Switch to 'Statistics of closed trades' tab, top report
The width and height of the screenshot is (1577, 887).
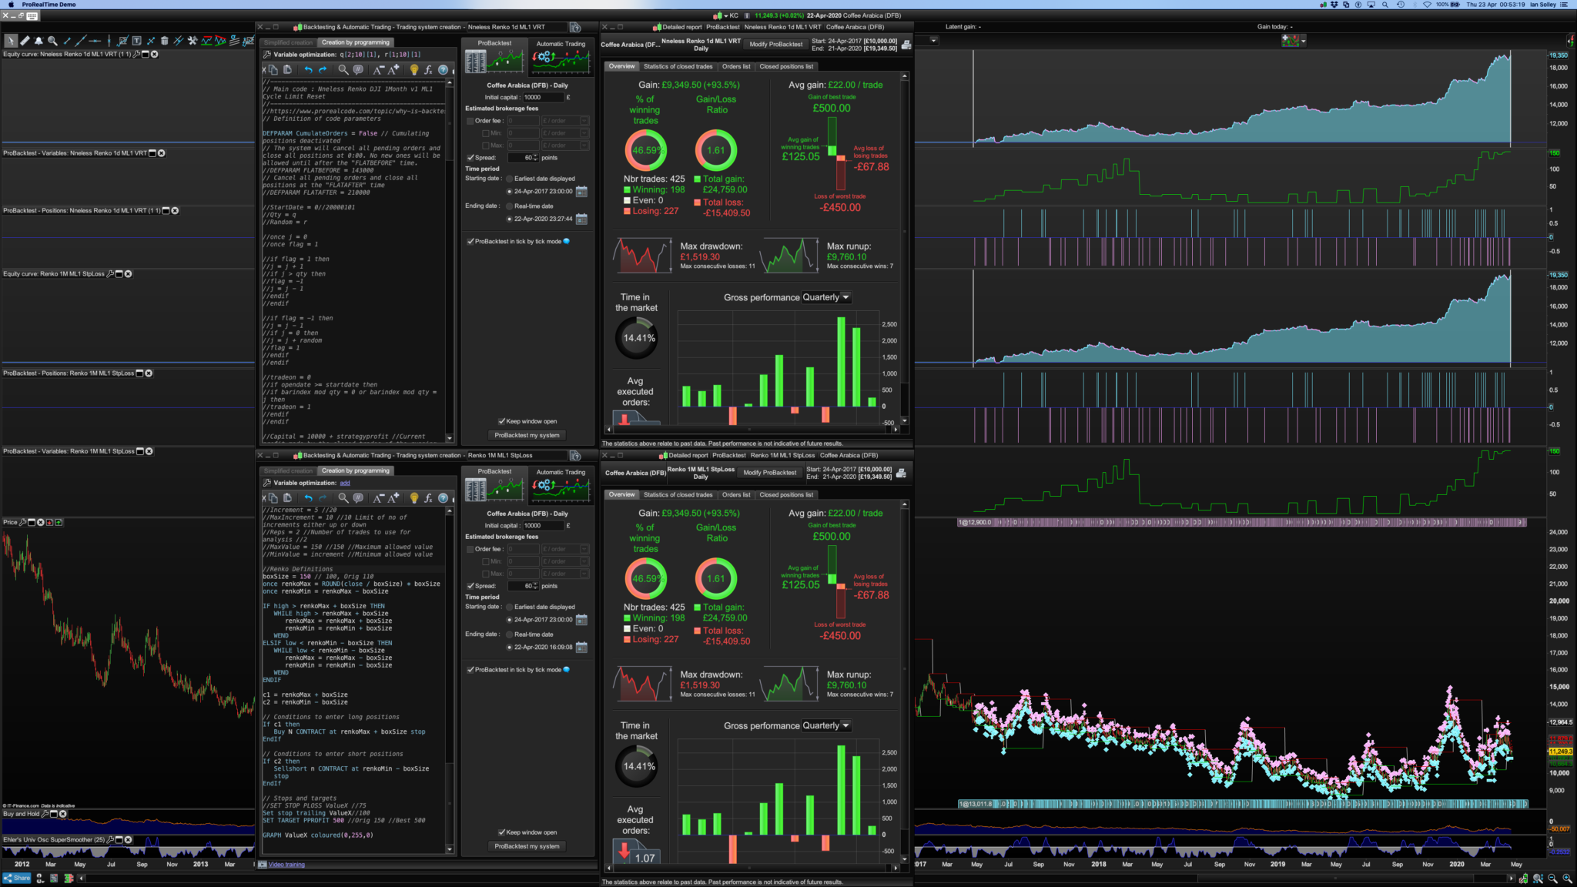point(678,67)
